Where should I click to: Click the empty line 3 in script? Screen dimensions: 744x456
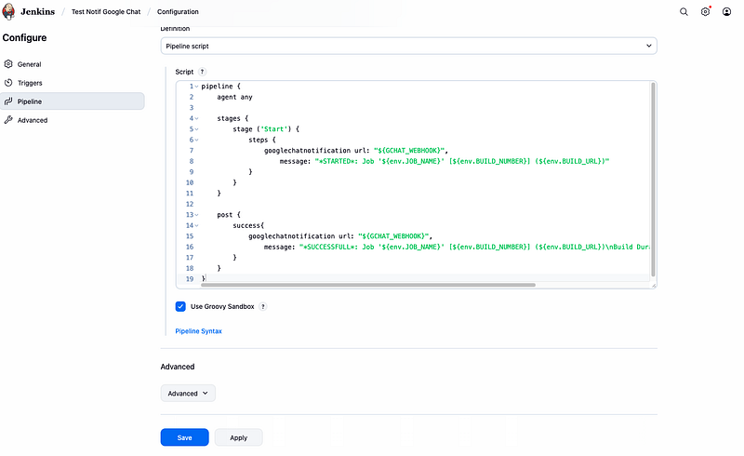click(x=425, y=108)
